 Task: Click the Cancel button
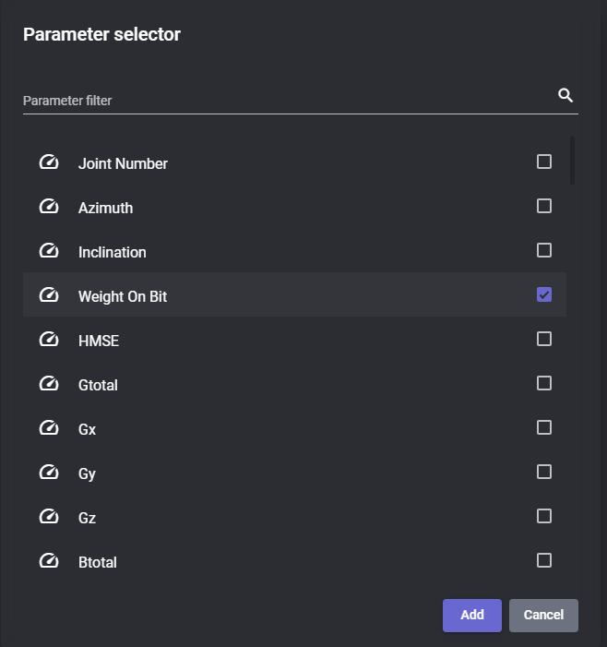tap(543, 616)
